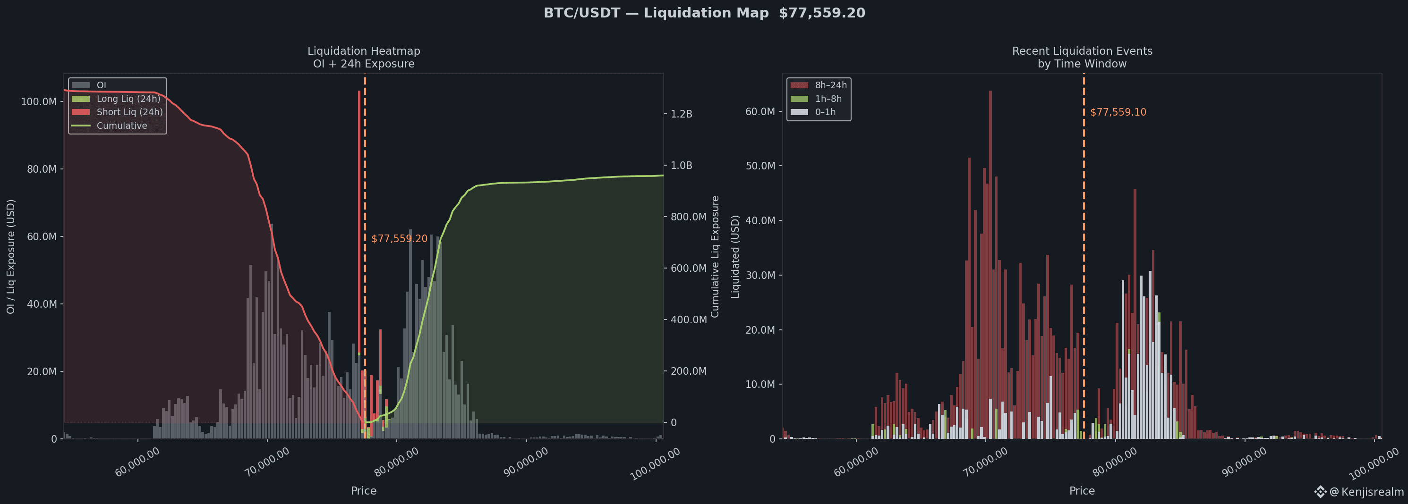The height and width of the screenshot is (504, 1408).
Task: Click the 600.0M tick on the cumulative axis
Action: [689, 268]
